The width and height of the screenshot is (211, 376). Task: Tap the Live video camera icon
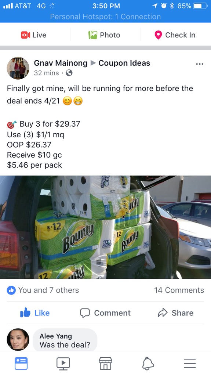(x=25, y=35)
